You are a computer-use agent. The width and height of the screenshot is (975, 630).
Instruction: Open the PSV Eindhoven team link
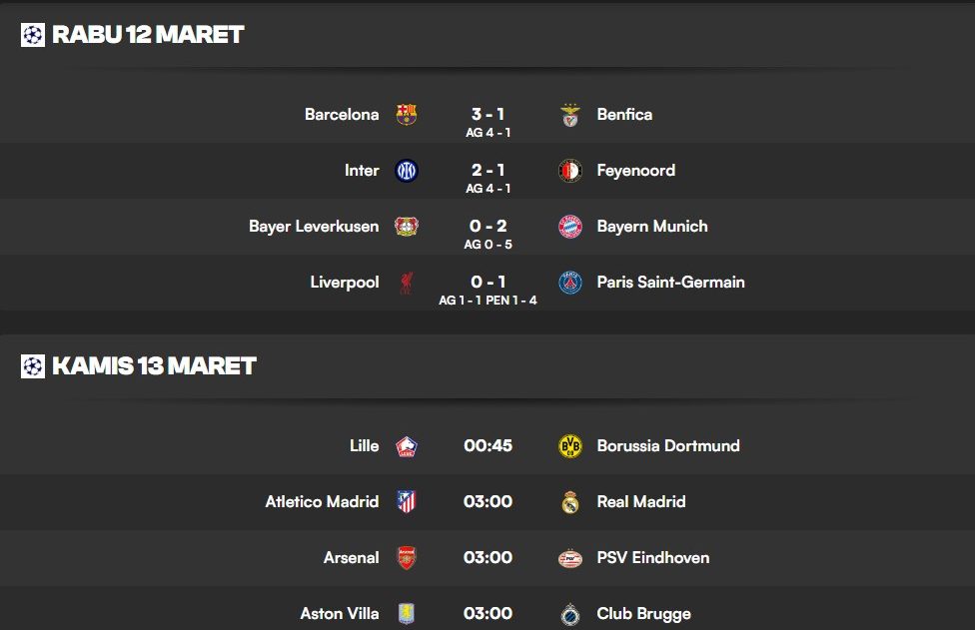(653, 557)
